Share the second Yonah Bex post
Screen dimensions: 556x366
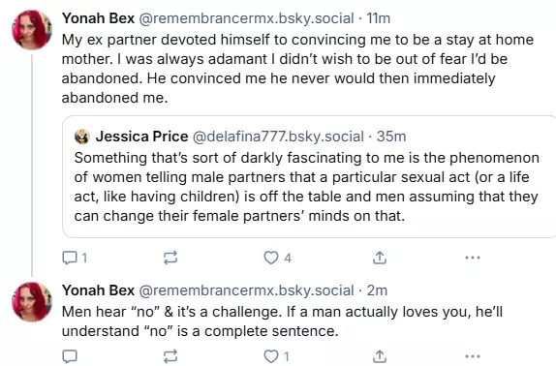coord(380,356)
